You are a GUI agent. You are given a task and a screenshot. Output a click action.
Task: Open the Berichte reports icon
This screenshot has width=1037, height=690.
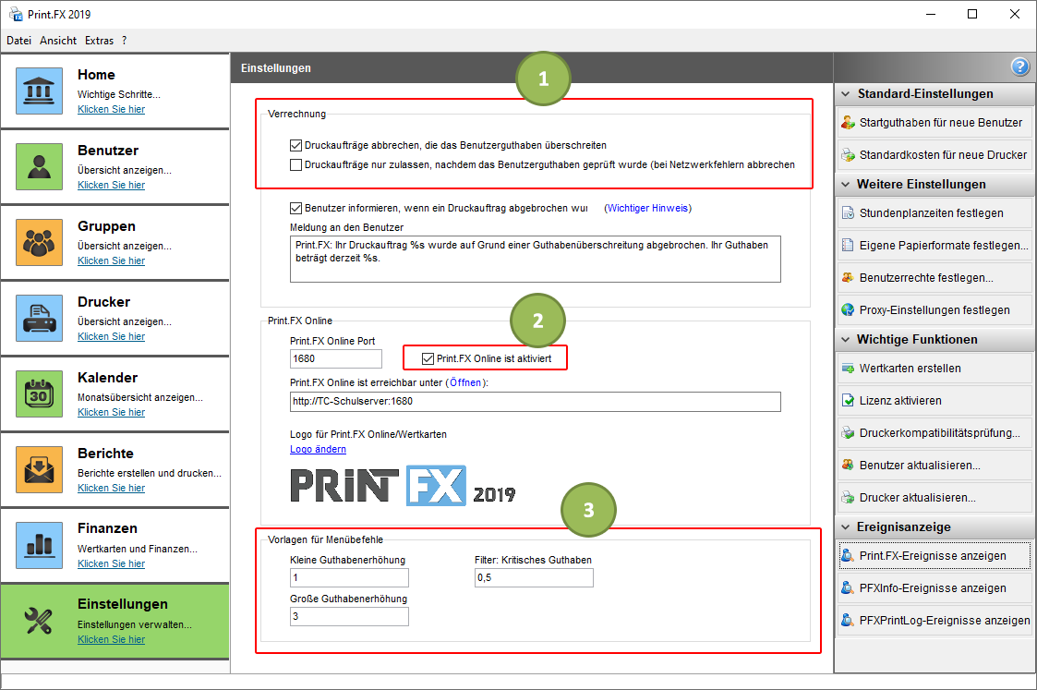(x=39, y=470)
